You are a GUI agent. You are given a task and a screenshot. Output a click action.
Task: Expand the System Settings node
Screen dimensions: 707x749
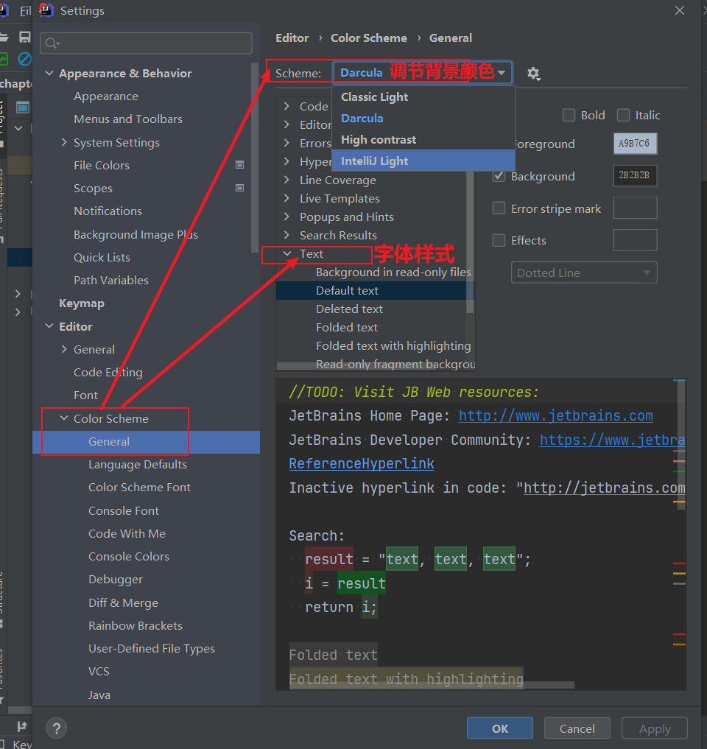(x=64, y=142)
